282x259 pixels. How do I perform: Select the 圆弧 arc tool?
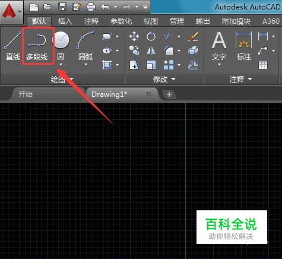pyautogui.click(x=85, y=46)
